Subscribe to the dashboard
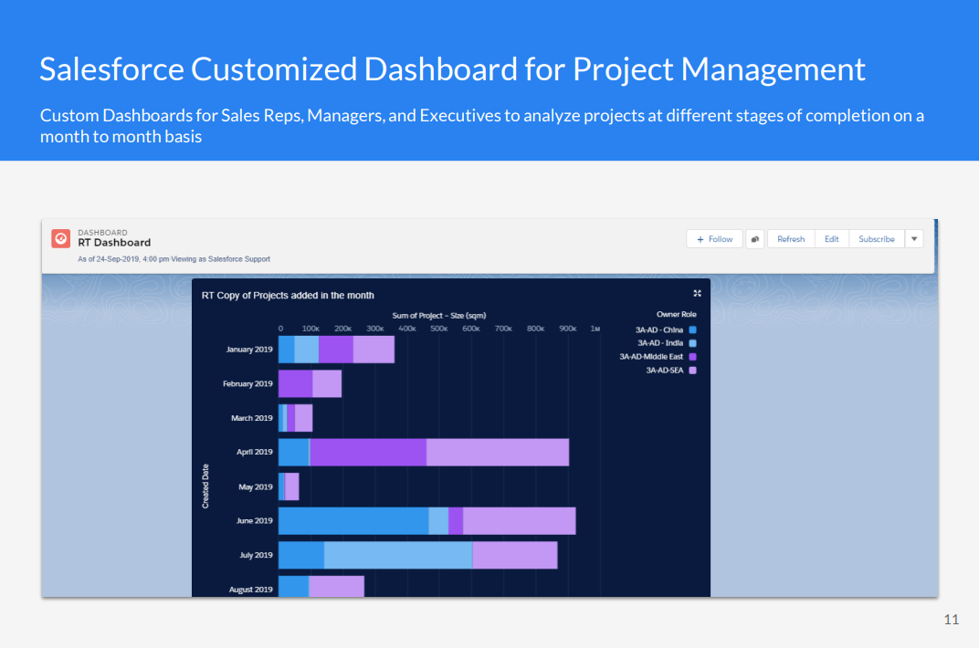 (877, 239)
